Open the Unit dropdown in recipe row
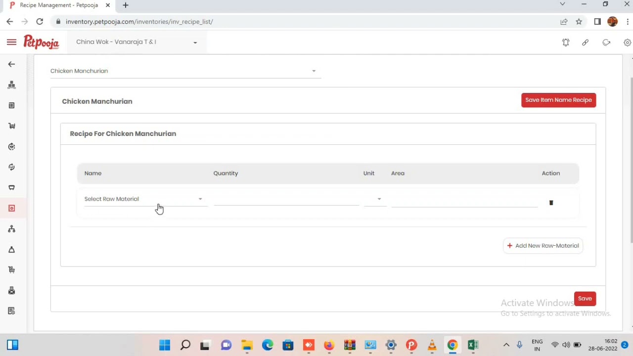 [x=374, y=199]
